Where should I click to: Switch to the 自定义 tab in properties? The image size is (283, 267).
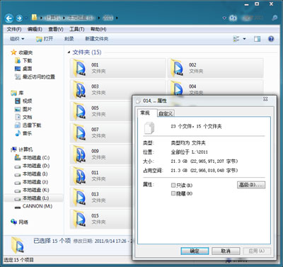(166, 113)
